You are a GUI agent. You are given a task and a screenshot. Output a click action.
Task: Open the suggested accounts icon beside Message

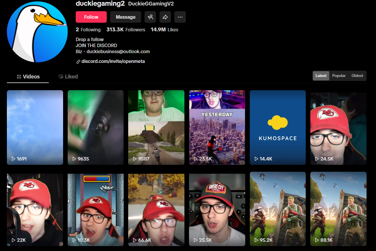pyautogui.click(x=150, y=17)
